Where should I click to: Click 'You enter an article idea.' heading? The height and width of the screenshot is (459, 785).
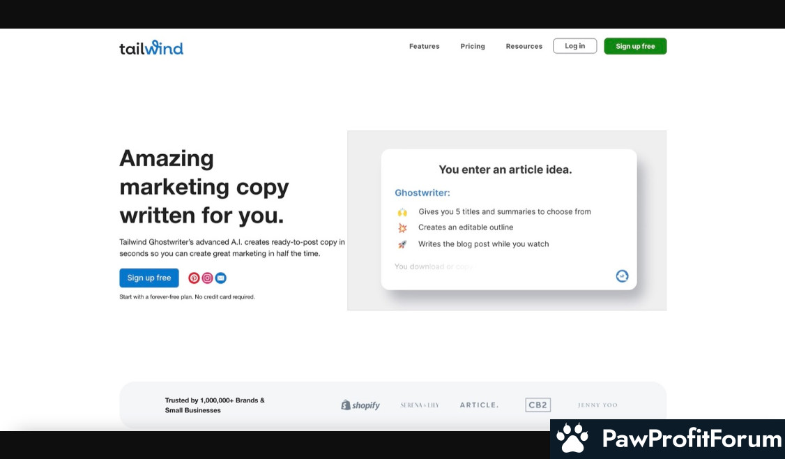pos(505,170)
